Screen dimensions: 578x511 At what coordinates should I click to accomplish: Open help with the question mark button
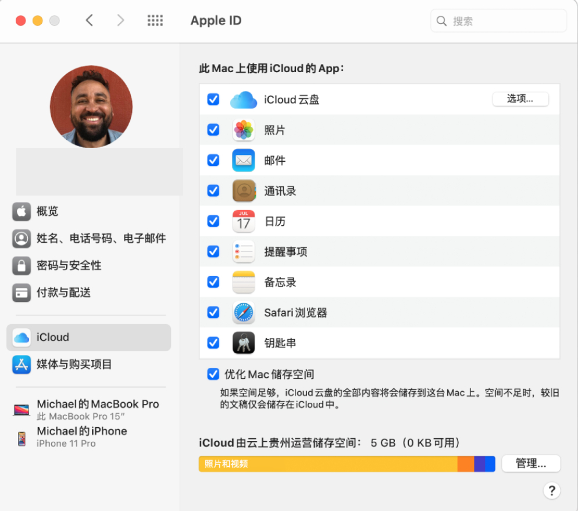(551, 491)
